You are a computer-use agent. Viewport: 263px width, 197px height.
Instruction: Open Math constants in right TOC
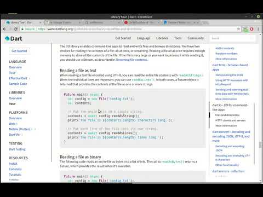(225, 48)
